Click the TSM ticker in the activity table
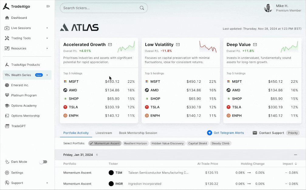 (x=119, y=173)
